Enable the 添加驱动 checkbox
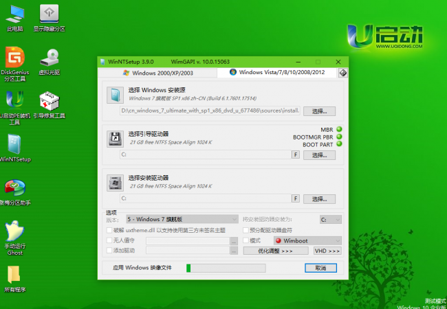The height and width of the screenshot is (309, 447). tap(109, 251)
